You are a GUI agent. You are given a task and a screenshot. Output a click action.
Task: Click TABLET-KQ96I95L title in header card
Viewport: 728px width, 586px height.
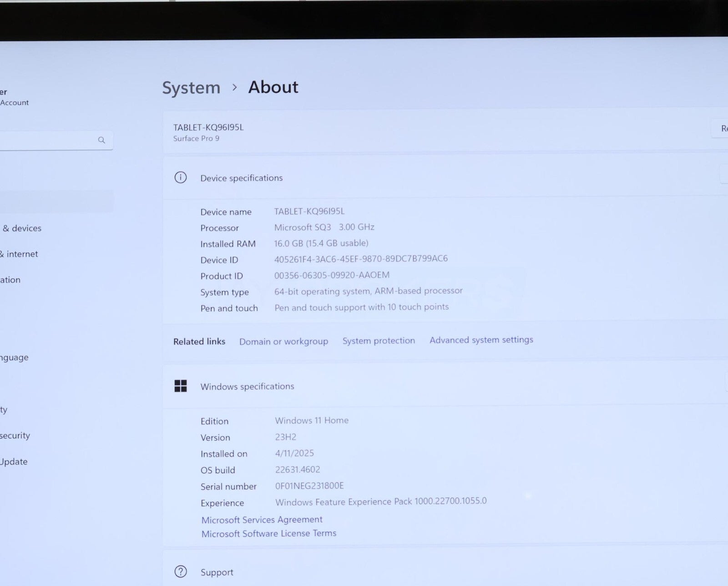click(208, 127)
